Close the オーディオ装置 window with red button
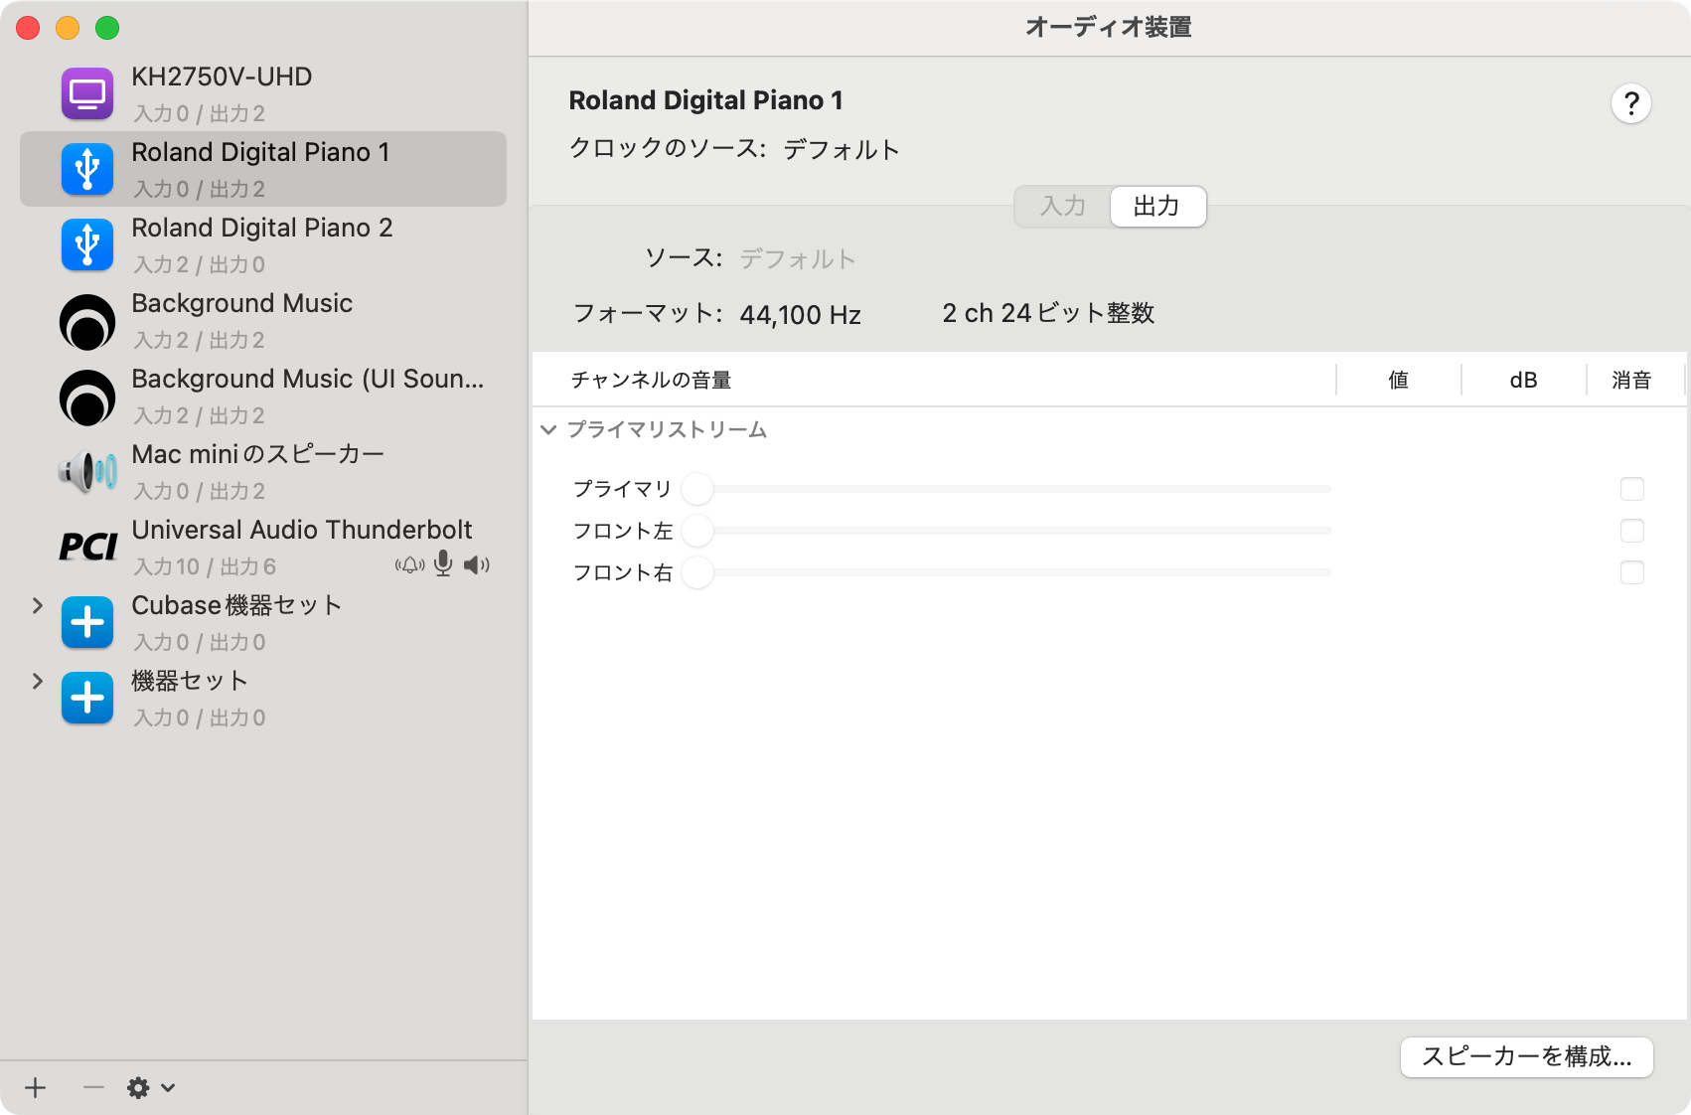 point(28,28)
